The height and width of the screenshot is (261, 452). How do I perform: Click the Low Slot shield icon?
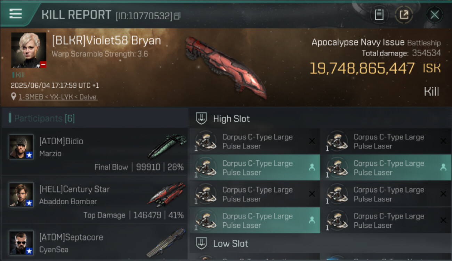tap(202, 244)
